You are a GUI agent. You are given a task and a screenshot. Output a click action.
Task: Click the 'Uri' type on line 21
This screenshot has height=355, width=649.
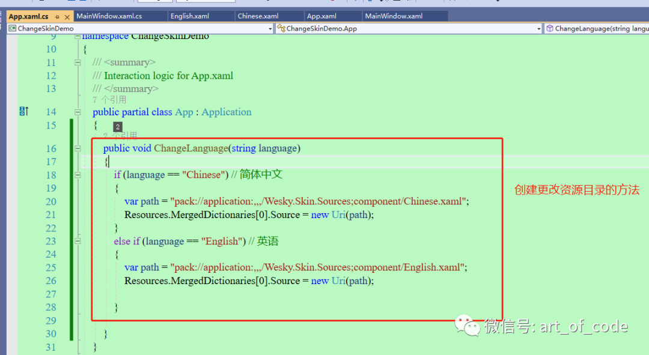coord(338,214)
